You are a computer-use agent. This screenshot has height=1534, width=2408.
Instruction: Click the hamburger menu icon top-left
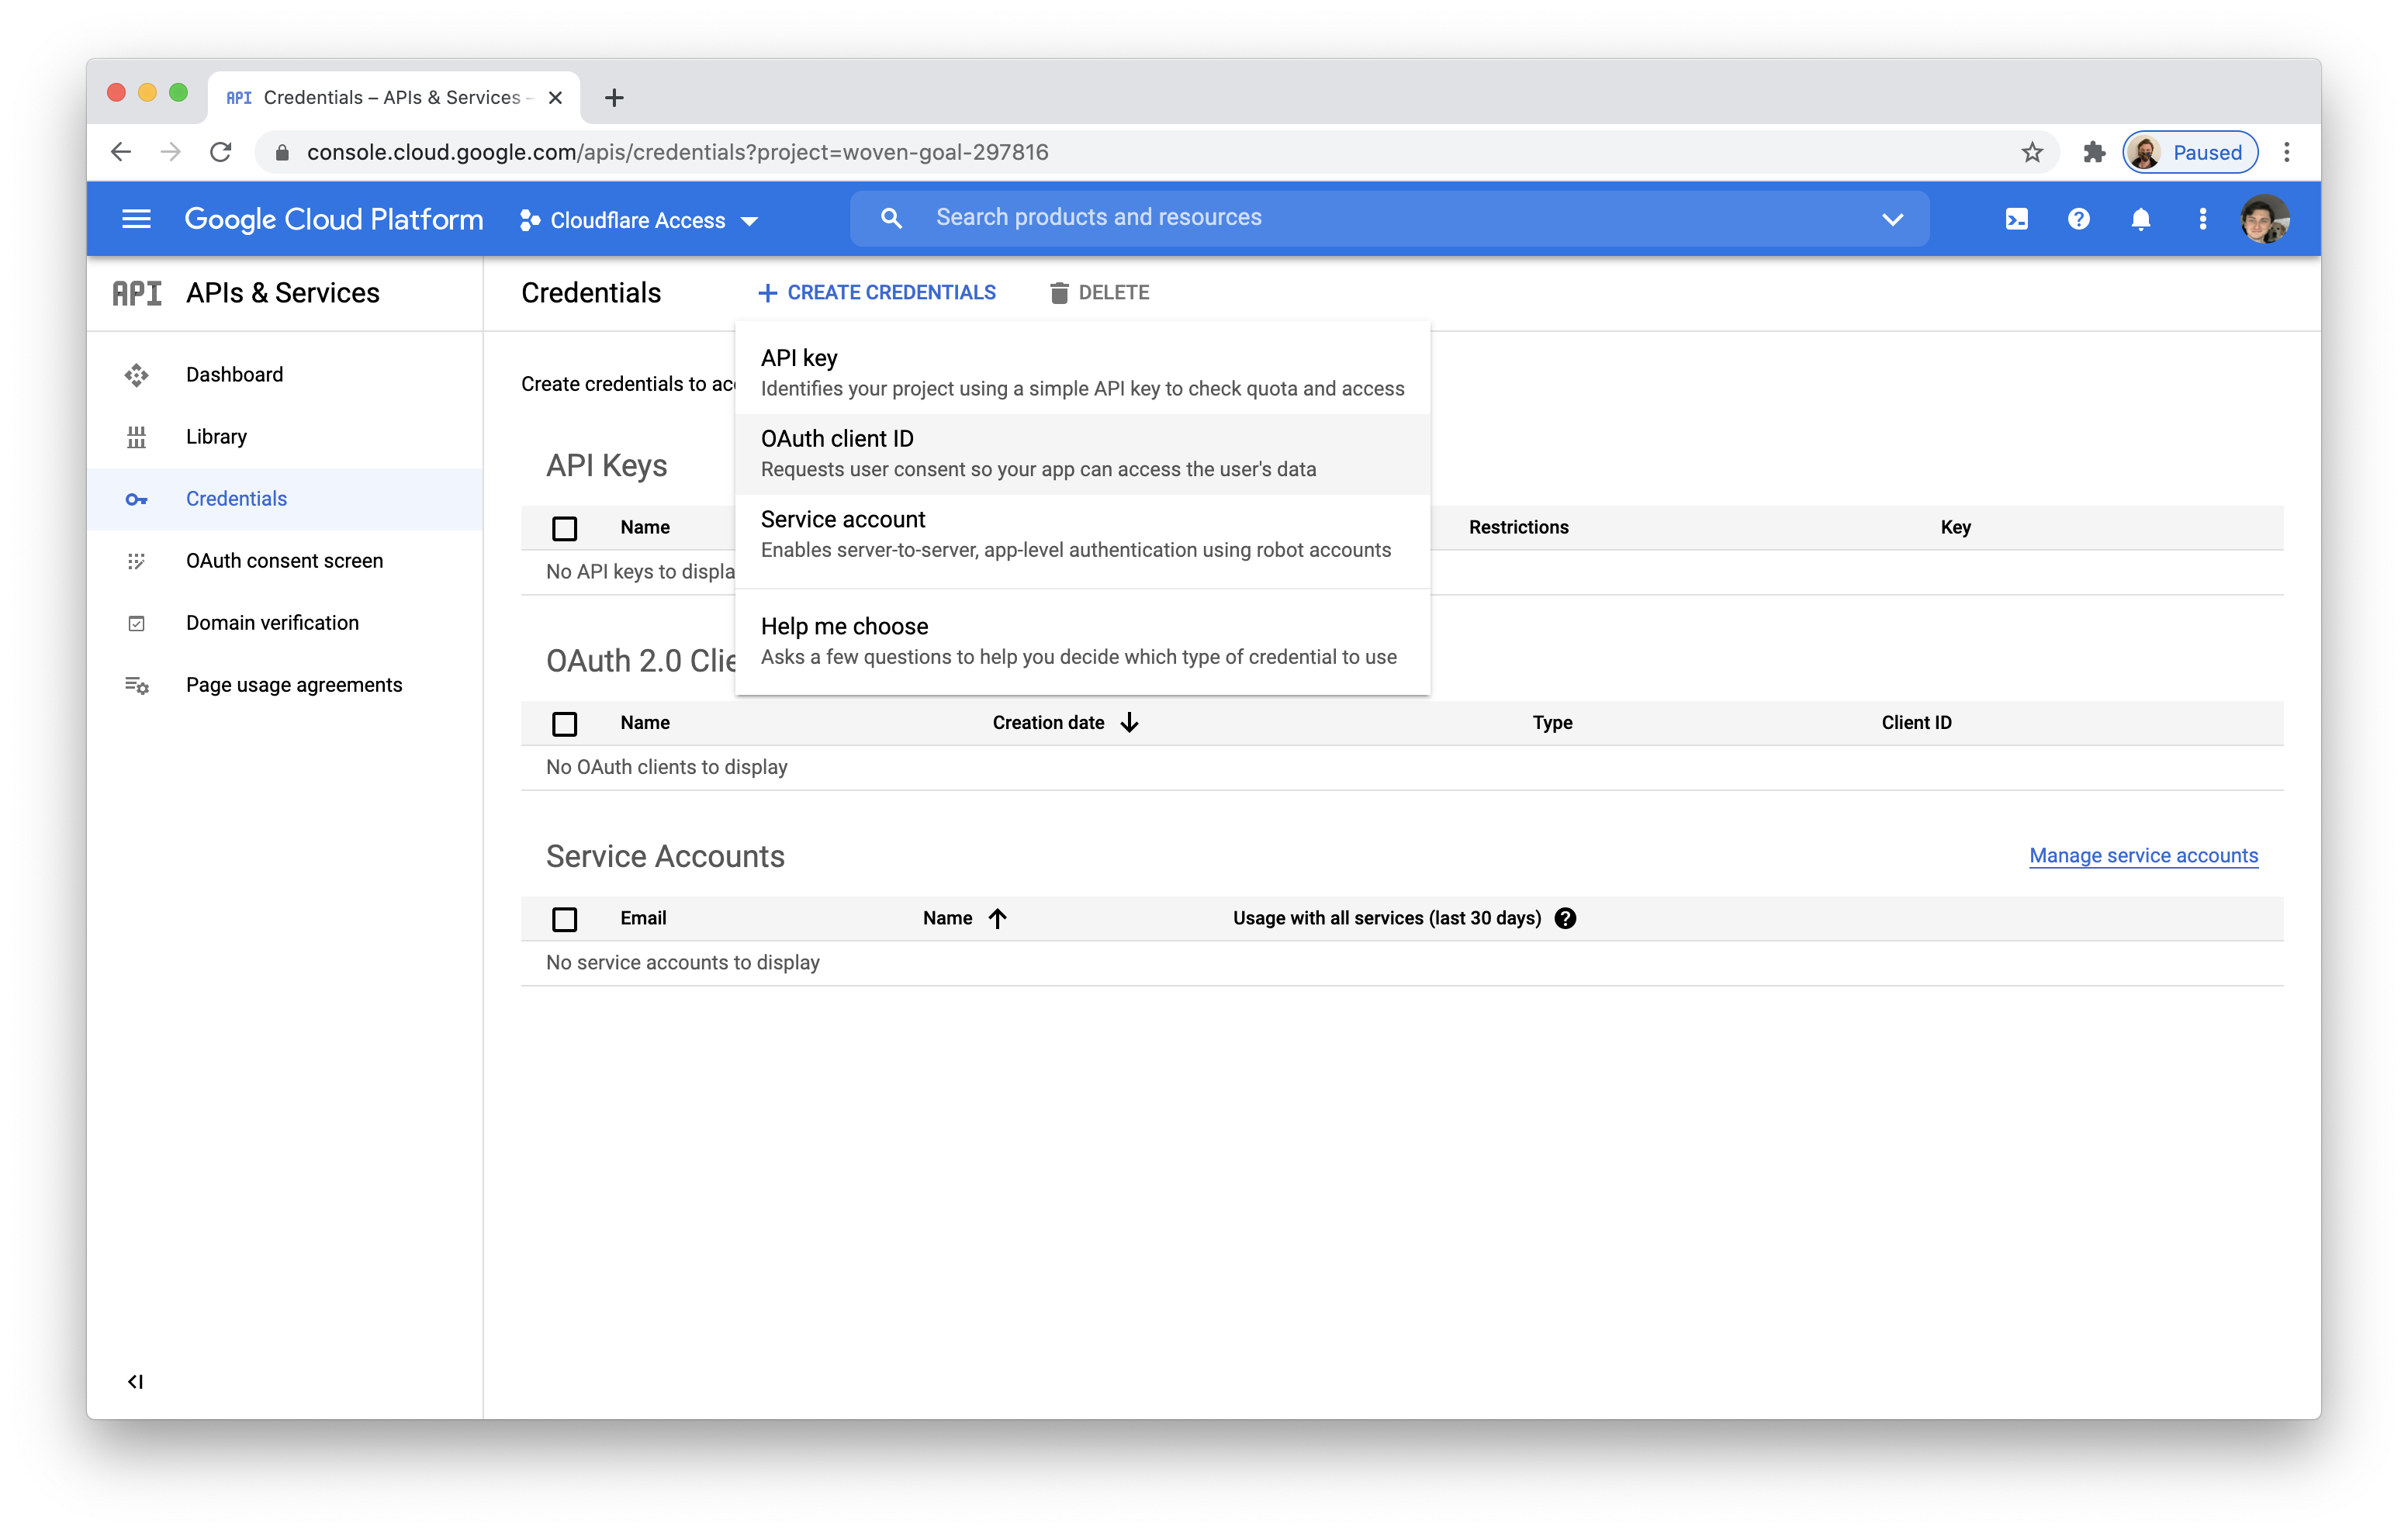[137, 218]
